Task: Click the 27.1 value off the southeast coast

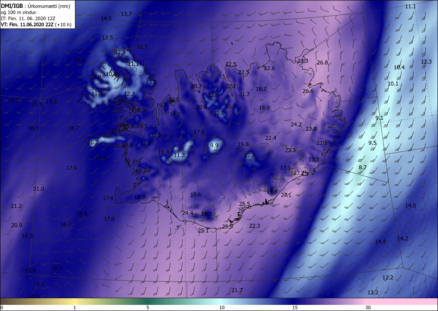Action: click(x=286, y=195)
